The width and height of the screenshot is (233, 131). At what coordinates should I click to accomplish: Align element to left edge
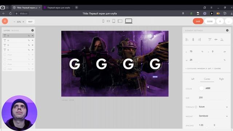point(187,40)
